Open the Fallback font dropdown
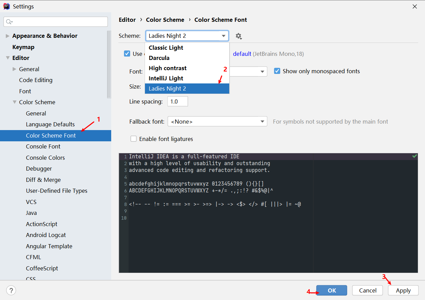The width and height of the screenshot is (425, 300). tap(217, 122)
